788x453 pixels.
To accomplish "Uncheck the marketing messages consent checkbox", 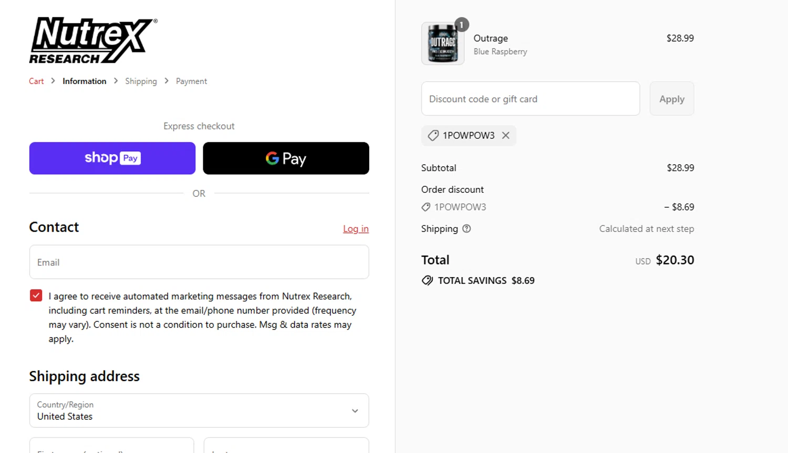I will pos(36,296).
